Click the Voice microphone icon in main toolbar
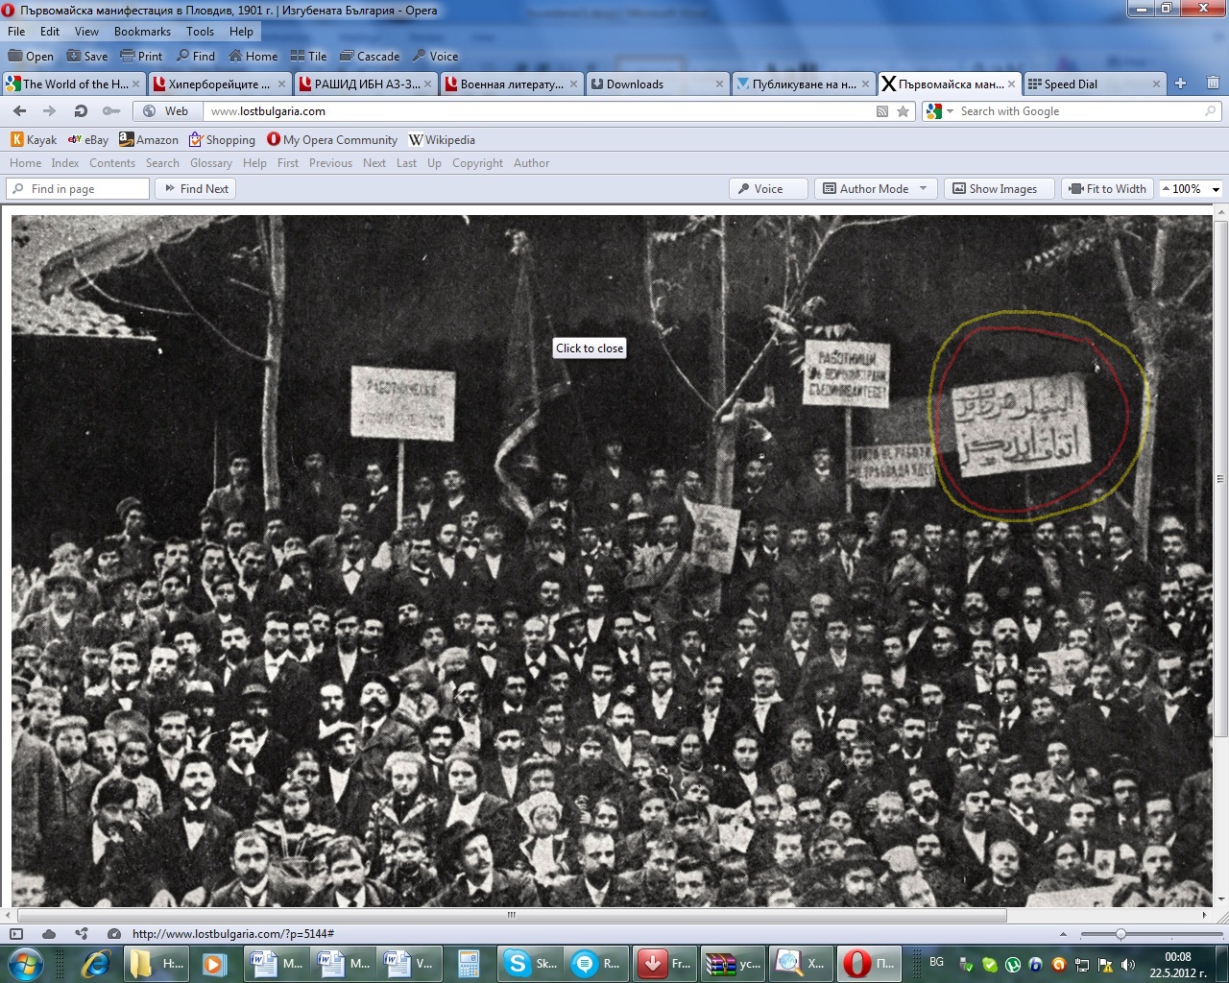Viewport: 1229px width, 983px height. click(x=420, y=56)
